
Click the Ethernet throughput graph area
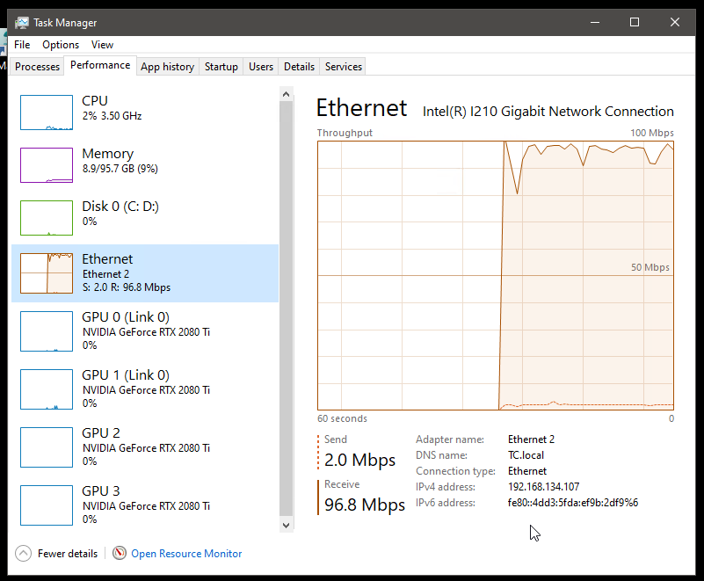tap(496, 274)
